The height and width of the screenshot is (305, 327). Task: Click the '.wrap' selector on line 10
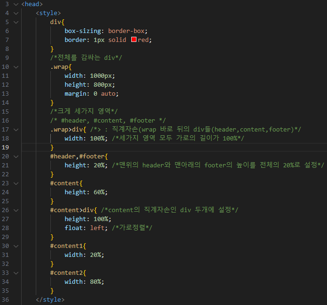pos(59,67)
